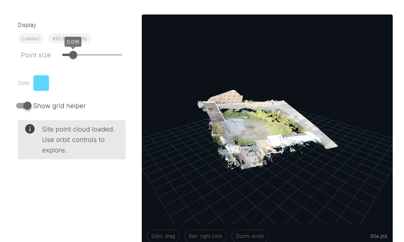The height and width of the screenshot is (242, 404).
Task: Select the Site.pts filename label
Action: pos(378,236)
